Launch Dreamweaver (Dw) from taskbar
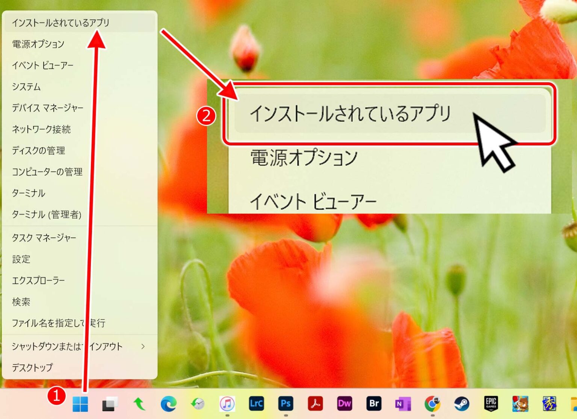The height and width of the screenshot is (419, 577). tap(344, 404)
